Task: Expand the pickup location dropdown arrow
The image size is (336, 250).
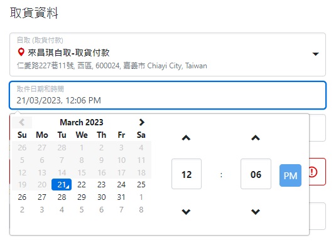Action: click(x=315, y=54)
